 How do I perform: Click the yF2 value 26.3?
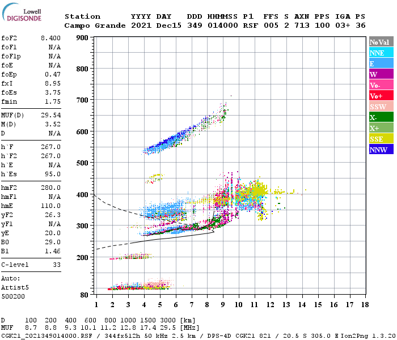click(53, 215)
